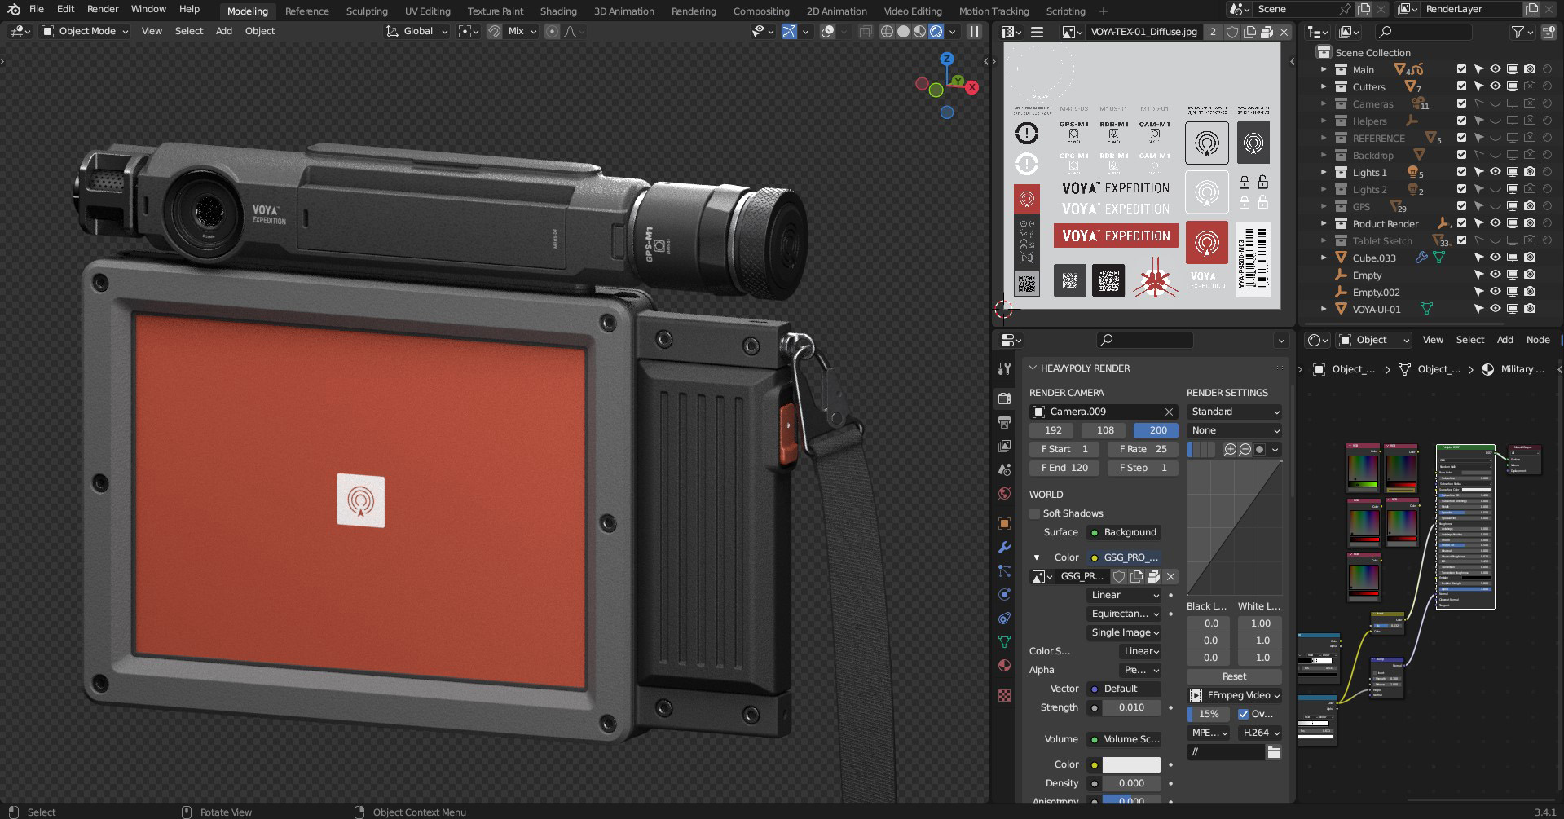Unlink the VOYA-TEX-01_Diffuse.jpg image
Viewport: 1564px width, 819px height.
click(x=1284, y=32)
